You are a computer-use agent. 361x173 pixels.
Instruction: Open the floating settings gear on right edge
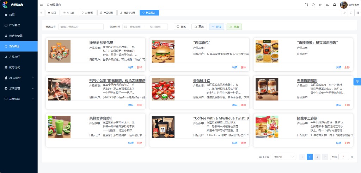click(x=357, y=81)
